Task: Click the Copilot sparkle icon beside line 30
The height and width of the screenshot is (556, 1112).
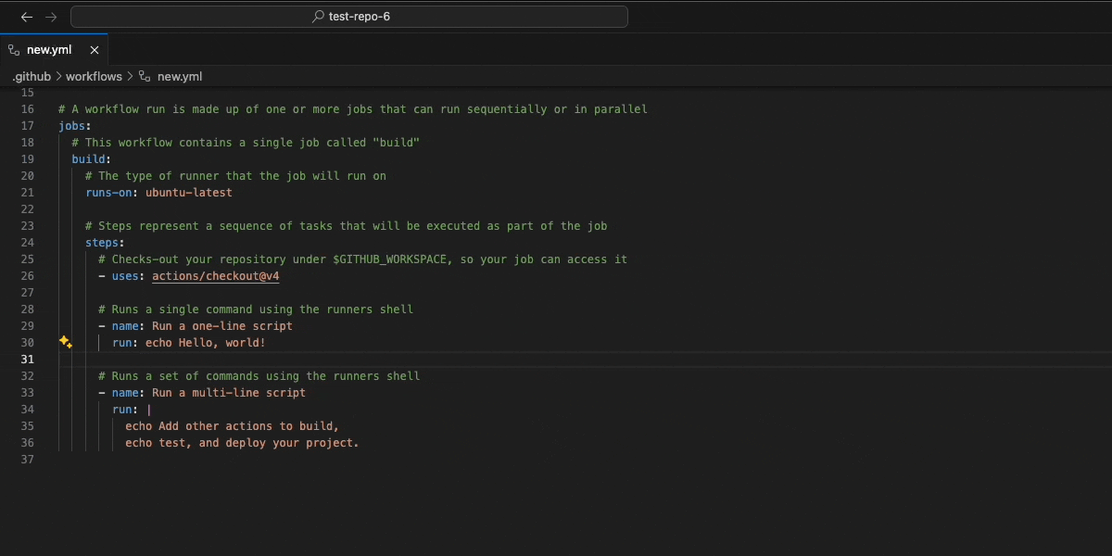Action: [65, 342]
